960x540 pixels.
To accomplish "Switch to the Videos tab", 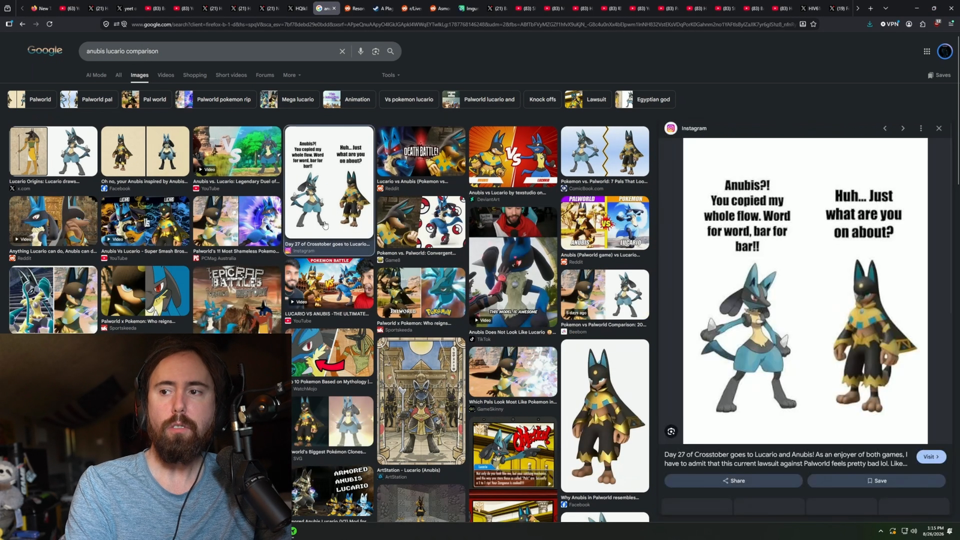I will coord(166,75).
